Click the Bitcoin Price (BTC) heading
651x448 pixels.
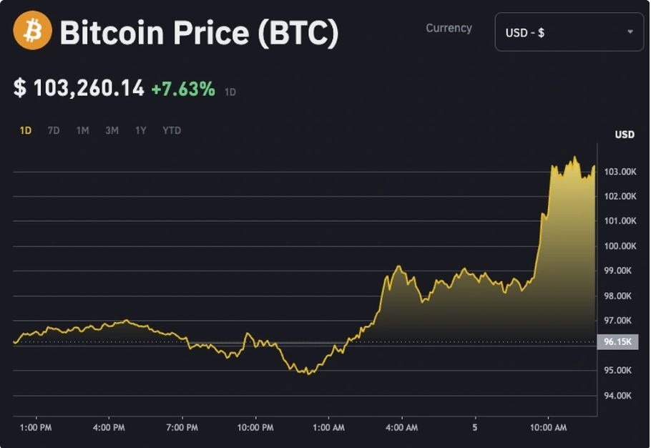pos(199,32)
